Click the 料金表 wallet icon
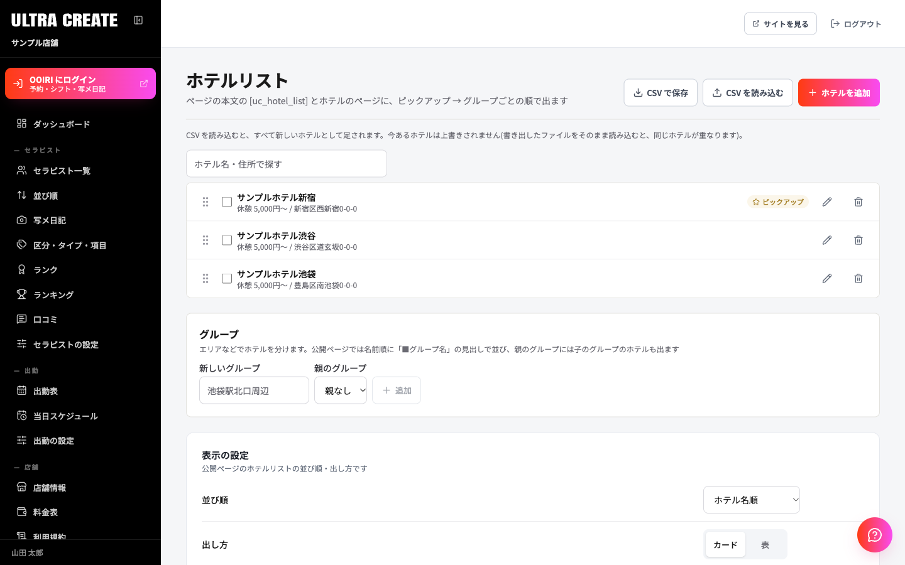905x565 pixels. 21,512
